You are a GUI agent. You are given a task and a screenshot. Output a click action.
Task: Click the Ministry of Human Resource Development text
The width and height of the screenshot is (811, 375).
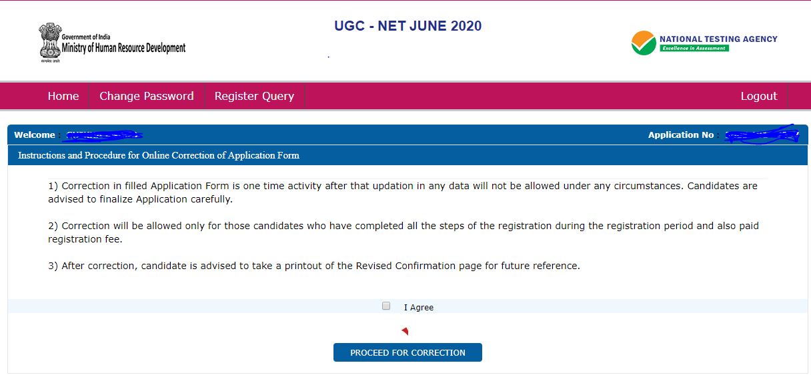(123, 48)
